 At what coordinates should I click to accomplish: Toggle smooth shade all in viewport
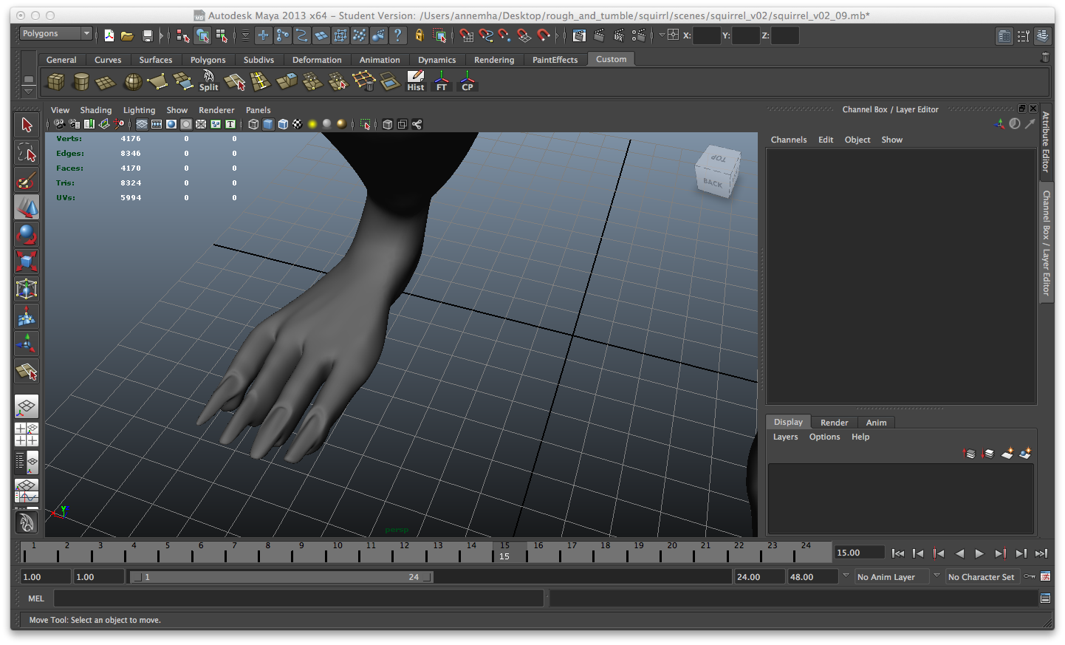268,125
